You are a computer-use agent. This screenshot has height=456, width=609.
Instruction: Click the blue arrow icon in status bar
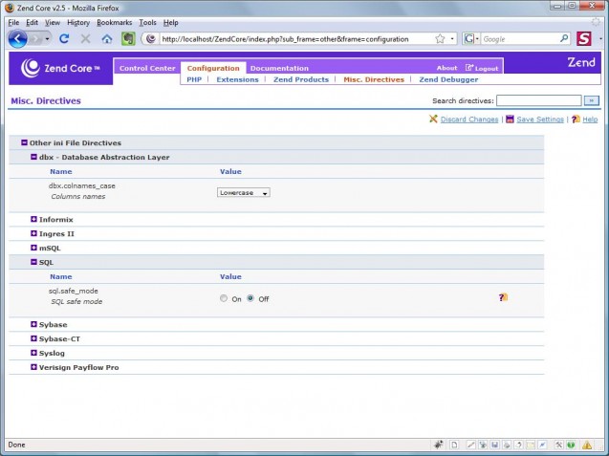[543, 445]
